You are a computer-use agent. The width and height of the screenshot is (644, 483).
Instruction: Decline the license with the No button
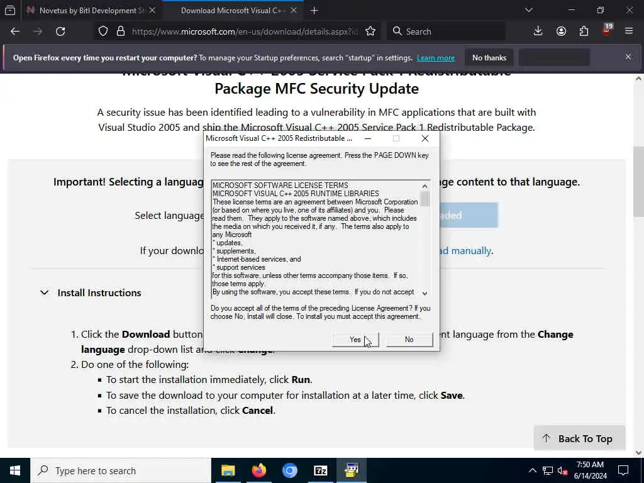(x=409, y=340)
